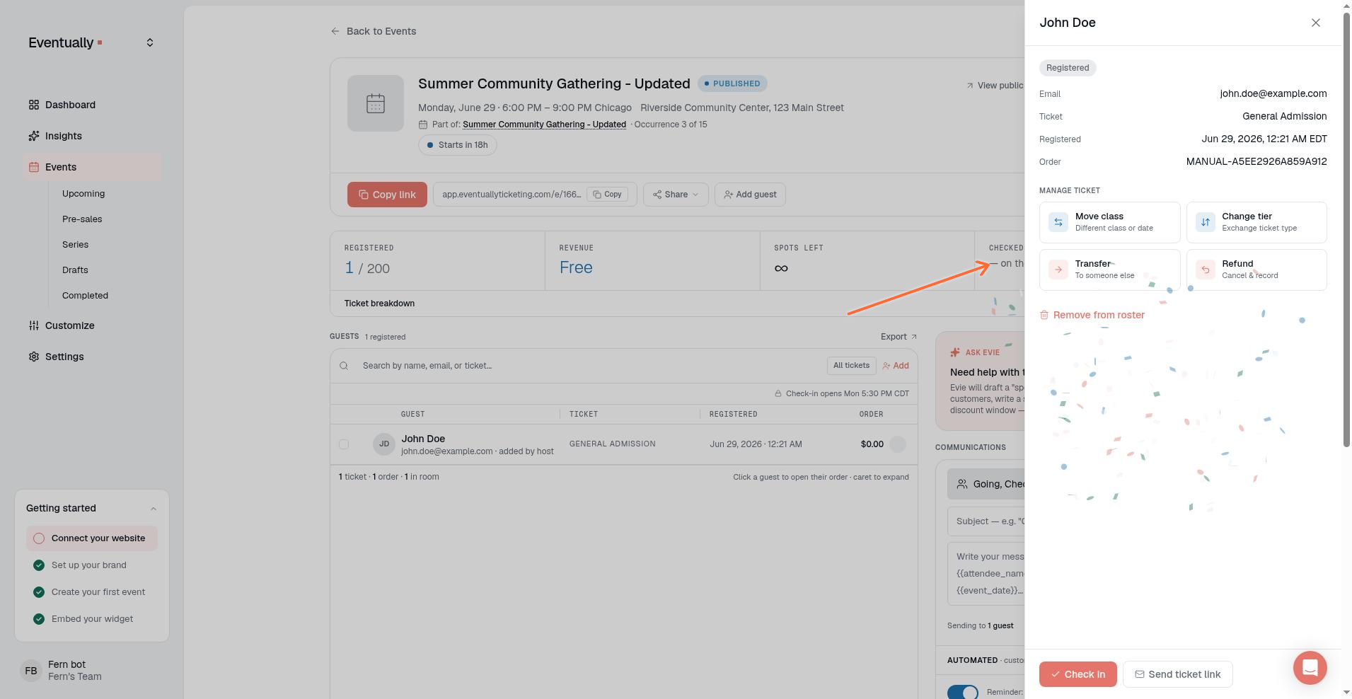Click the Embed your widget checkmark
Screen dimensions: 1352x699
point(39,619)
